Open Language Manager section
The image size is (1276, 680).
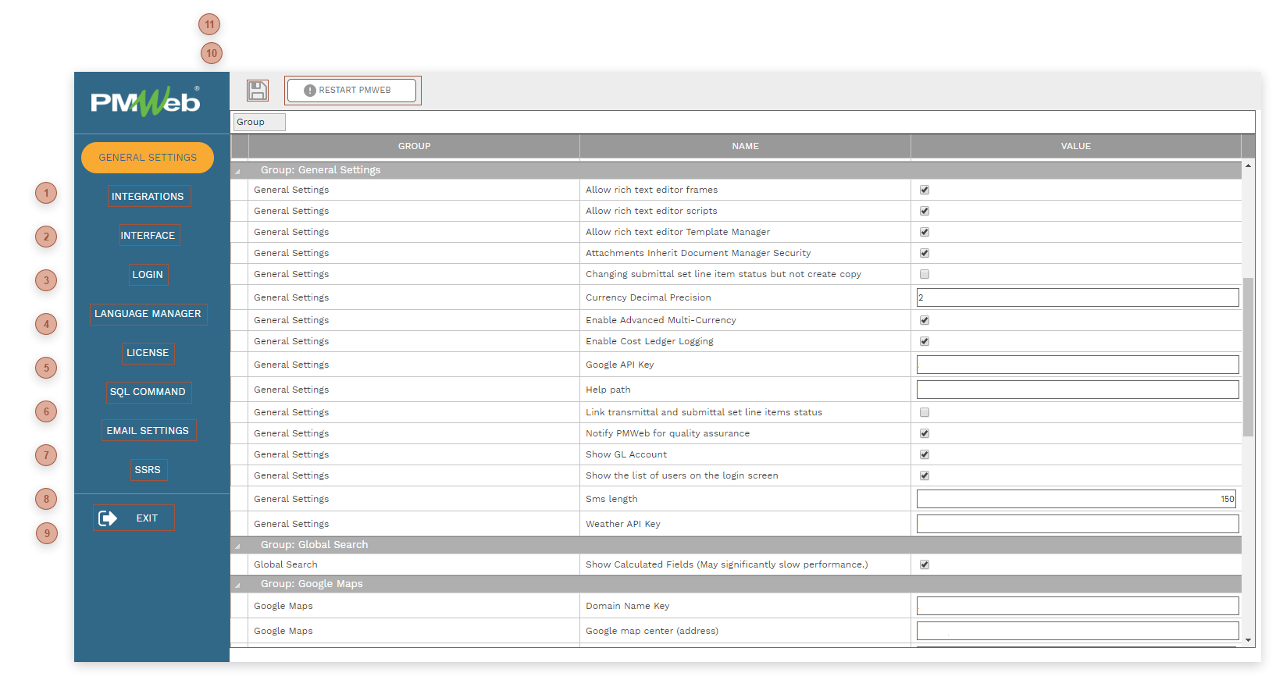148,314
